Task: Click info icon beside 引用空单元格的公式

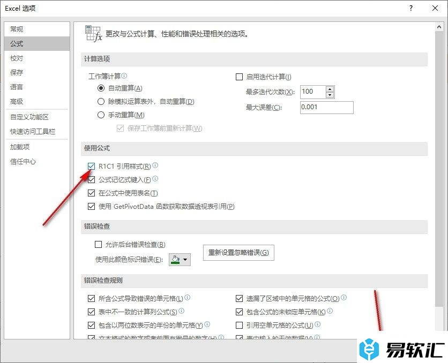Action: pyautogui.click(x=318, y=324)
